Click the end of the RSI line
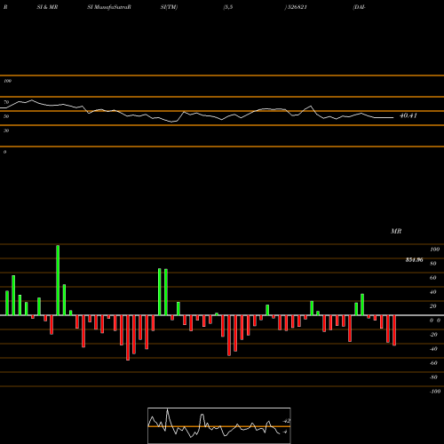Viewport: 444px width, 444px height. click(x=393, y=118)
